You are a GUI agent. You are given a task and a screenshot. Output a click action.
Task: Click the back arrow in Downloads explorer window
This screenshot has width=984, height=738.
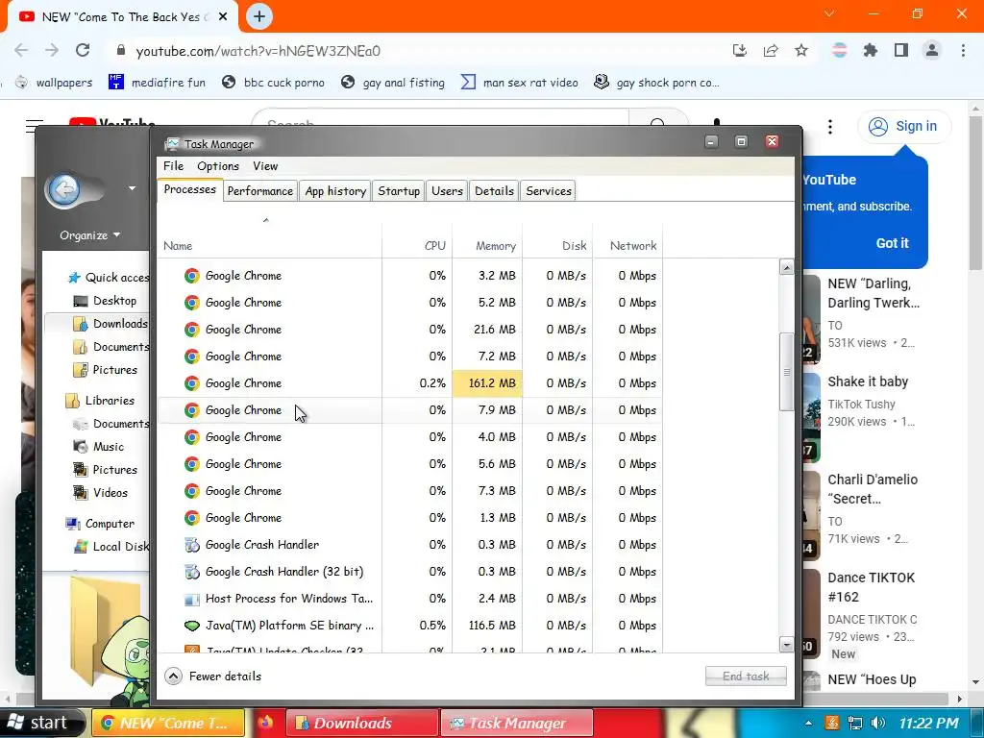coord(64,188)
